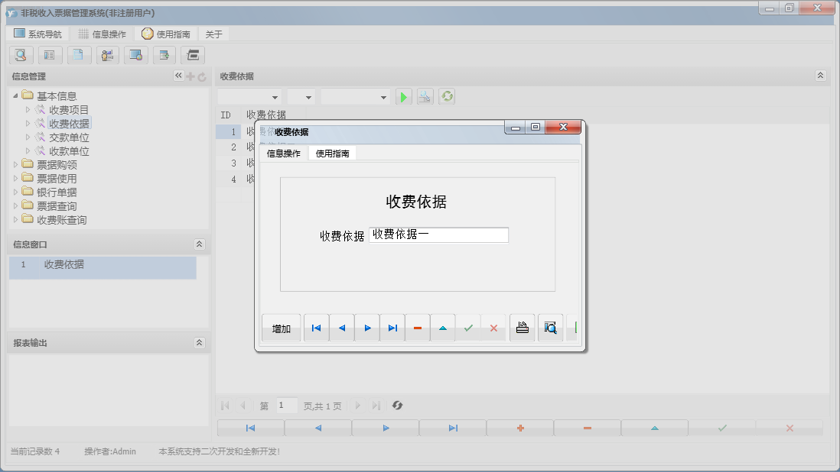Expand the 票据购领 tree folder
Viewport: 840px width, 472px height.
click(17, 165)
